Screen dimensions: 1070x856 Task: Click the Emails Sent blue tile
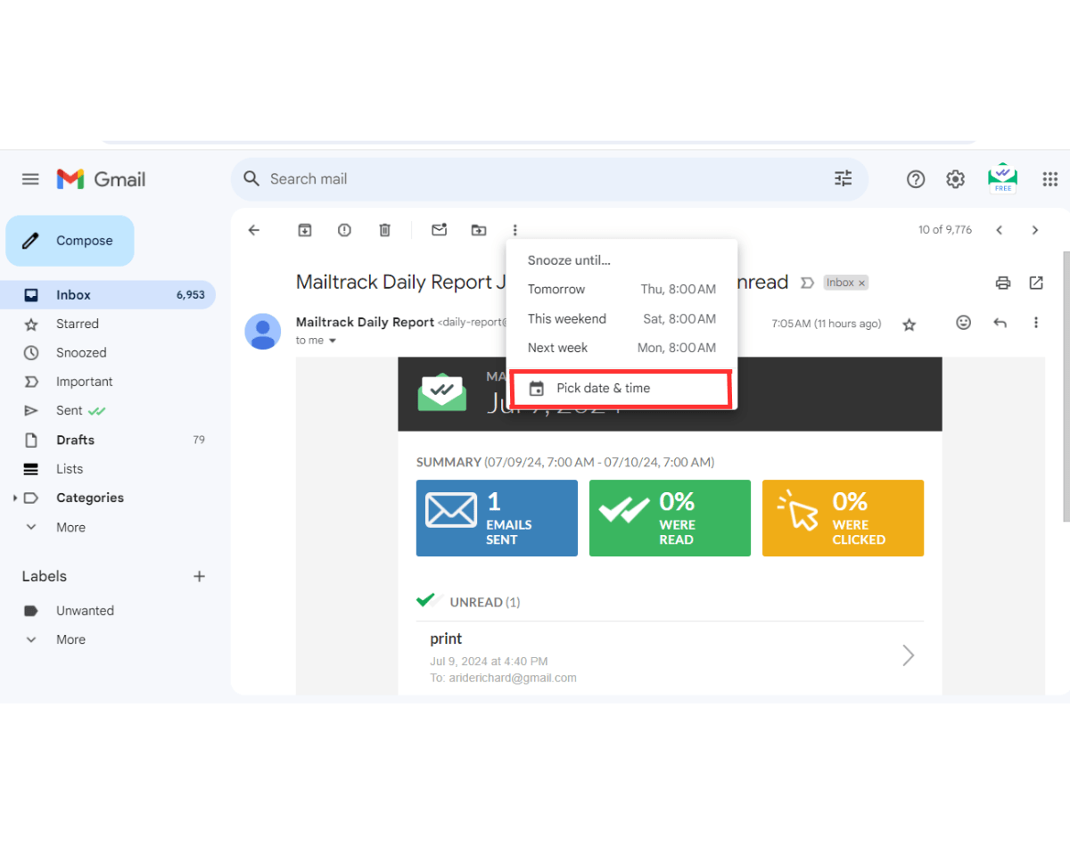tap(497, 518)
